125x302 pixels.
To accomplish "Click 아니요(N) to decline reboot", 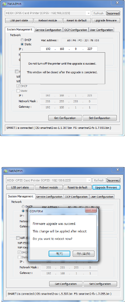I will pyautogui.click(x=84, y=253).
